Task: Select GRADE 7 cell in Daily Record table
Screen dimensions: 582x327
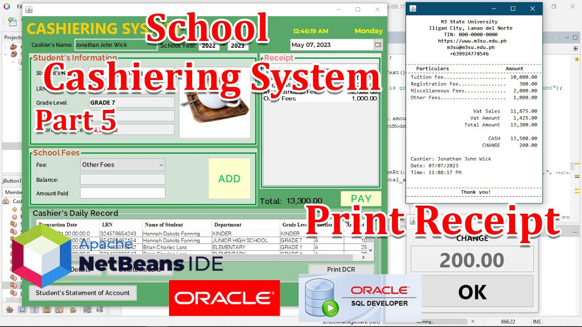Action: pyautogui.click(x=297, y=240)
